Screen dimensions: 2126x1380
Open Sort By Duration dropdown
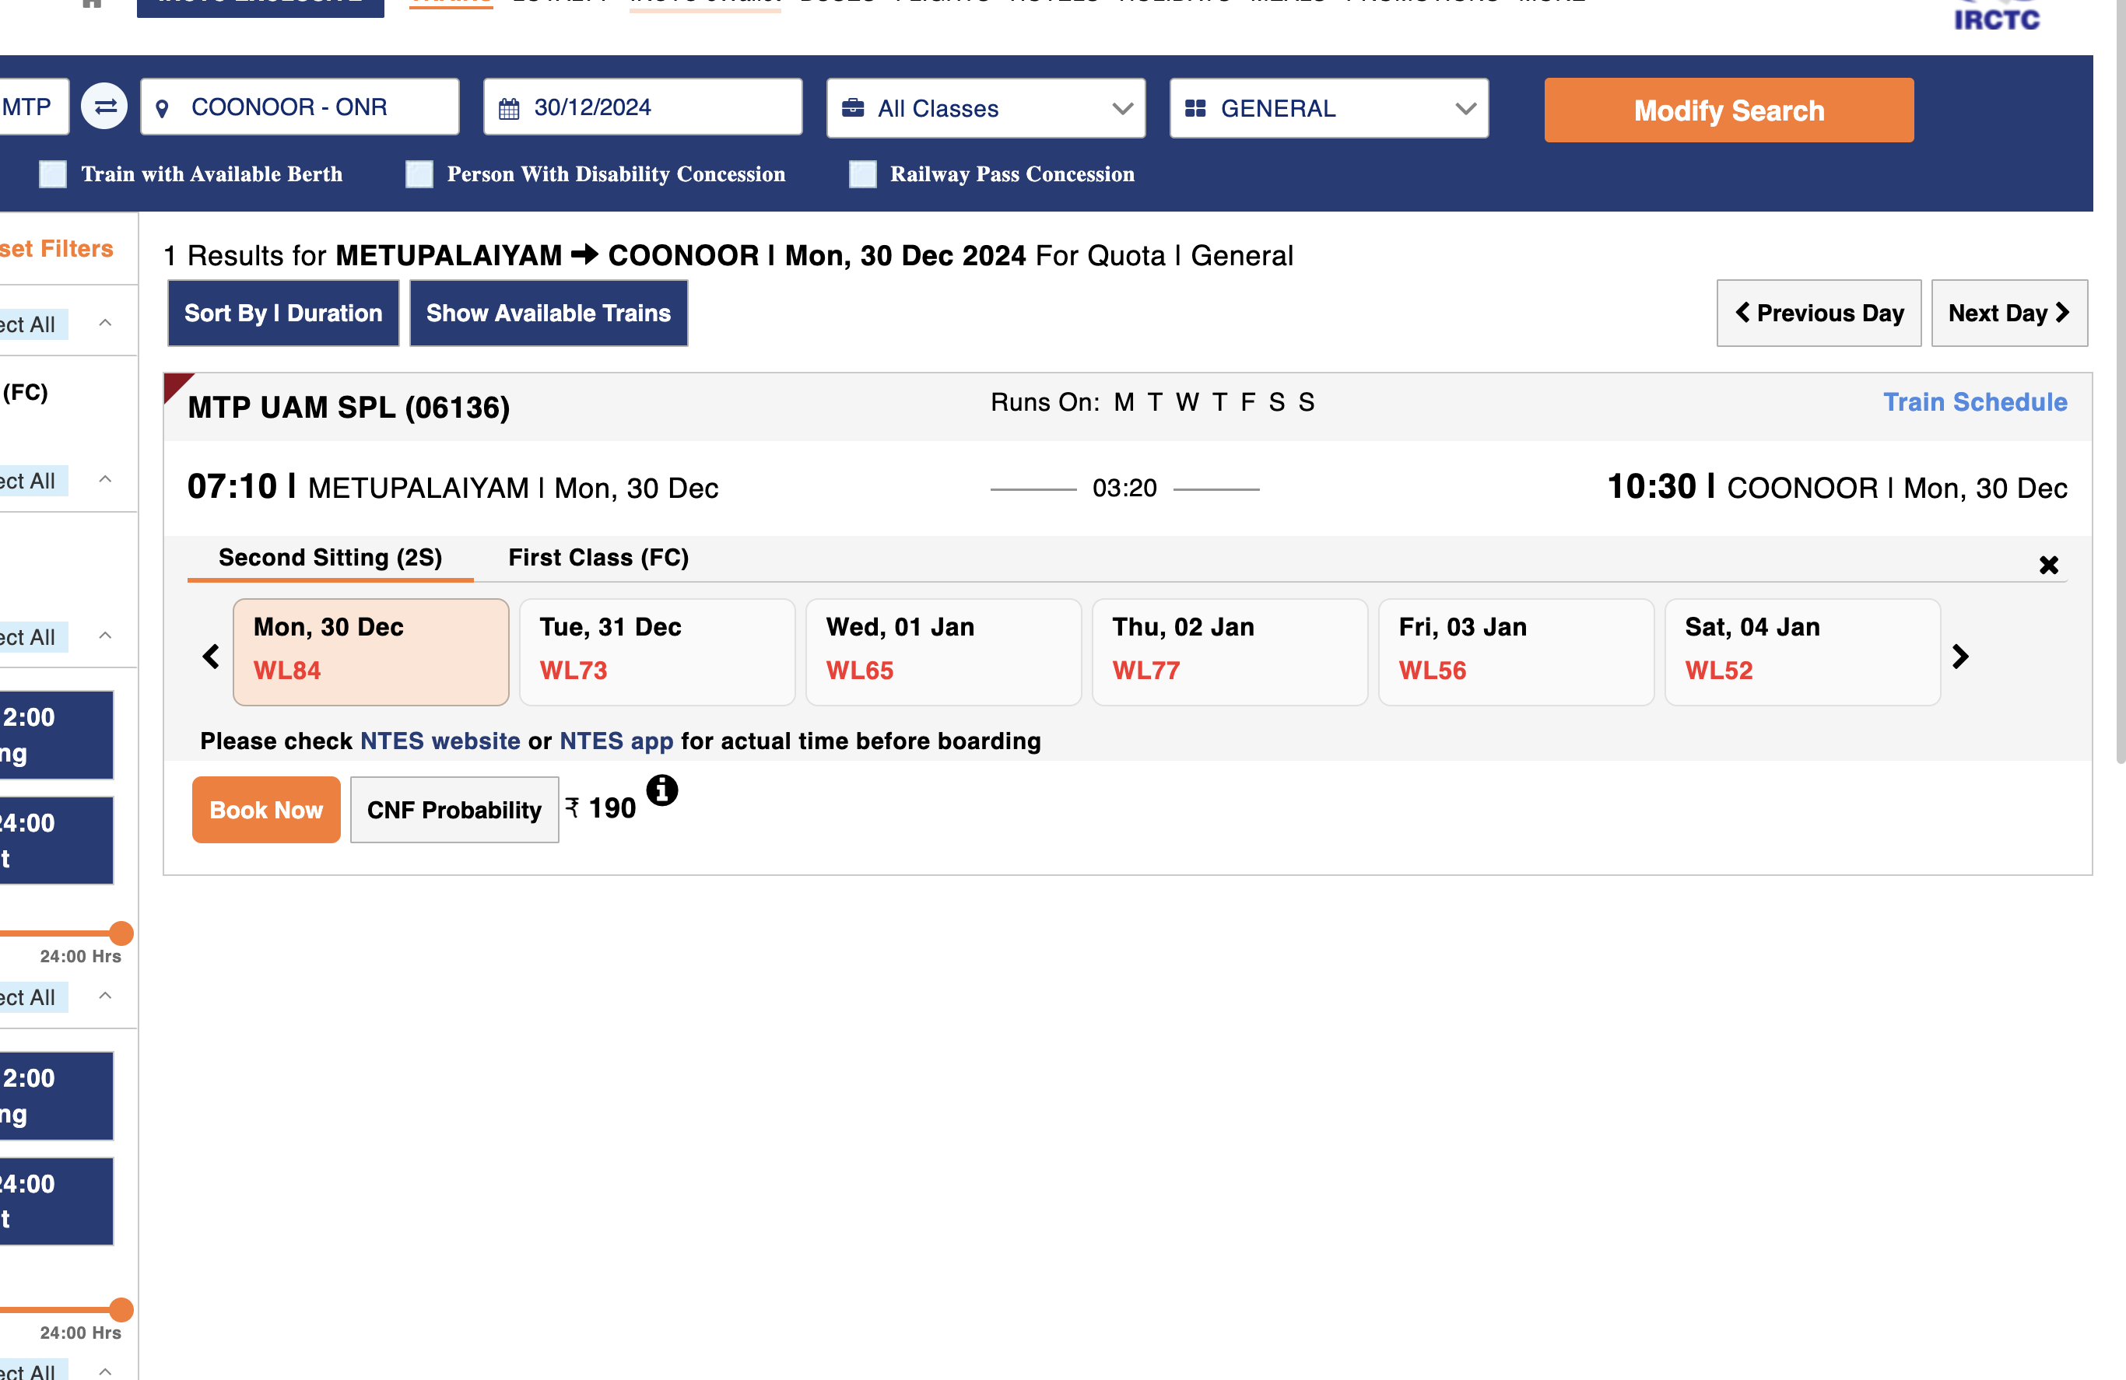coord(283,313)
